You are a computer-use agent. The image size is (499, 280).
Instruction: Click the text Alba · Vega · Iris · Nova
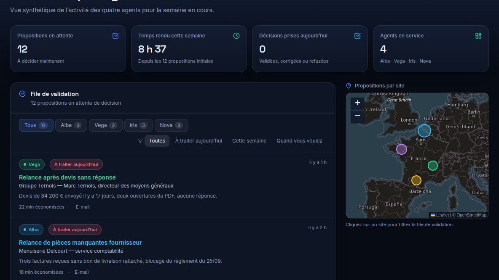coord(405,61)
